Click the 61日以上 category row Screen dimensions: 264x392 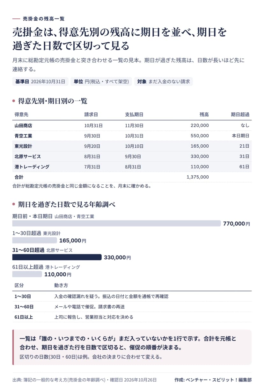(132, 317)
